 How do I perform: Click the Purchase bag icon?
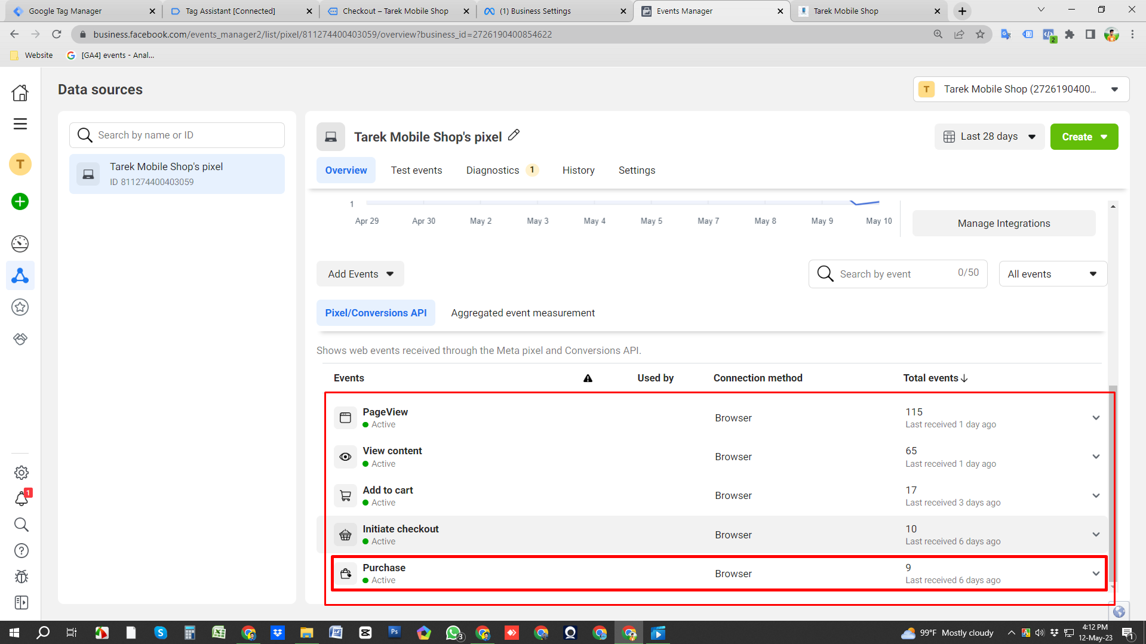click(345, 574)
